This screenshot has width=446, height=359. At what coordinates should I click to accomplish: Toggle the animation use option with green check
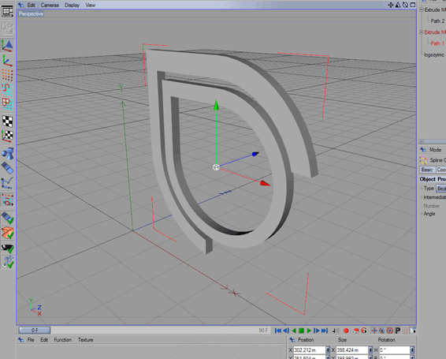[x=7, y=218]
